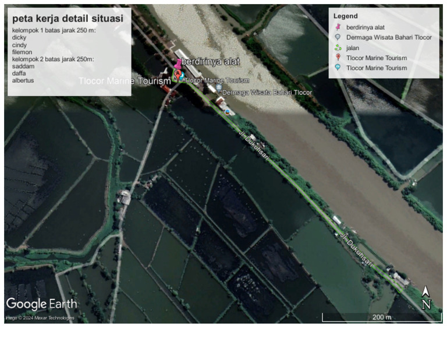The height and width of the screenshot is (346, 447).
Task: Click the Dermaga Wisata Bahari Tlocor map marker
Action: click(x=219, y=88)
